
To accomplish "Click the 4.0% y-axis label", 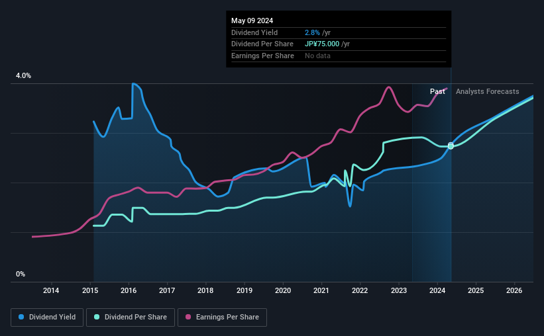I will tap(23, 75).
